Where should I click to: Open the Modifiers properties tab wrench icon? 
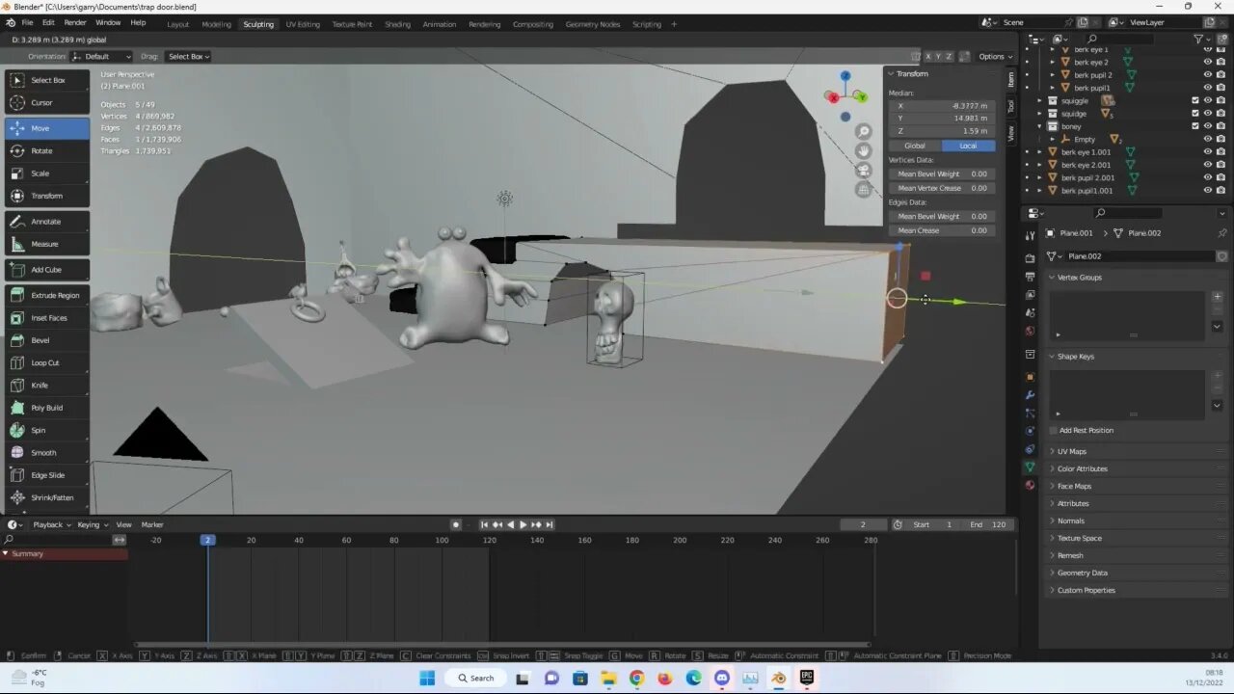[x=1030, y=394]
